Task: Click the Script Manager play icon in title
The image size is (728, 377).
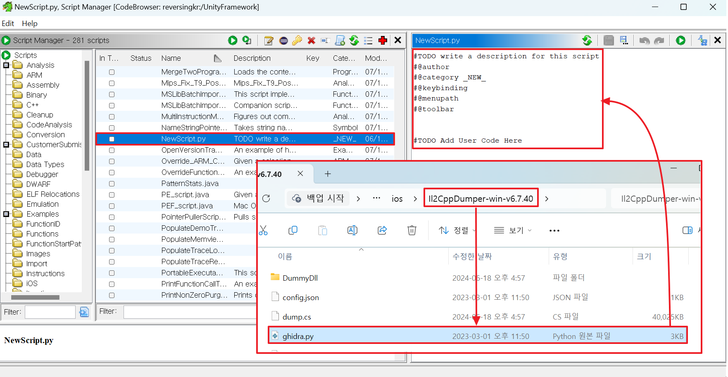Action: [x=6, y=40]
